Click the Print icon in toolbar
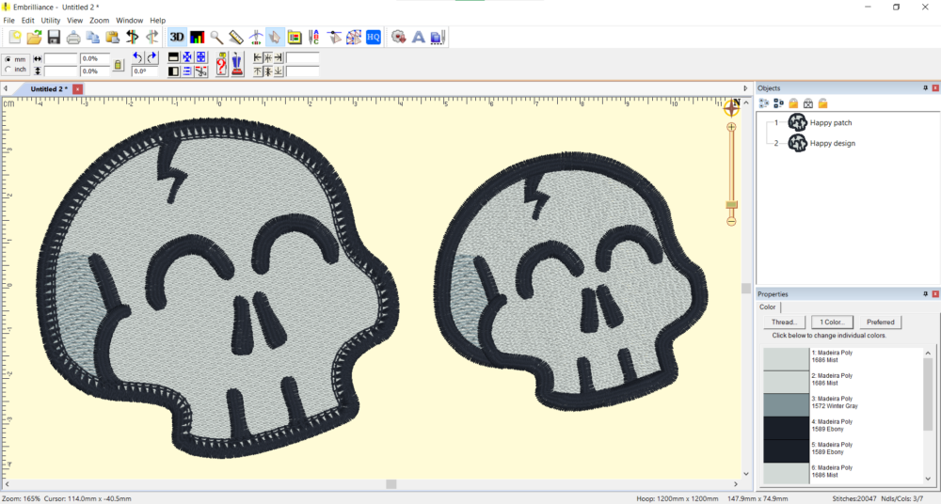941x504 pixels. [x=73, y=38]
